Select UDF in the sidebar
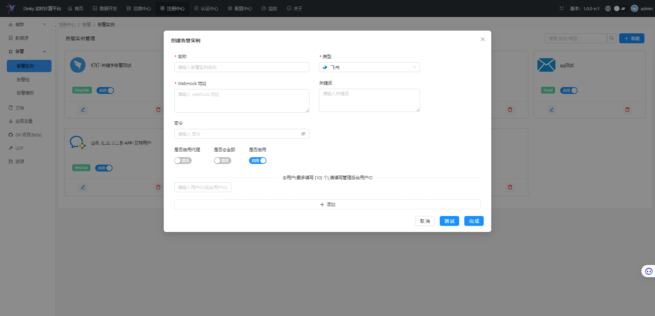 tap(29, 148)
